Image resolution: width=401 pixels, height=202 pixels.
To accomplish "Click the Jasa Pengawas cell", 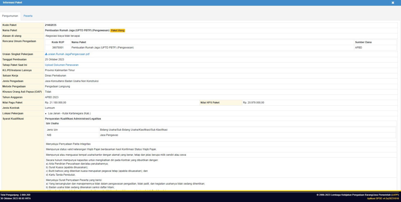I will point(109,135).
